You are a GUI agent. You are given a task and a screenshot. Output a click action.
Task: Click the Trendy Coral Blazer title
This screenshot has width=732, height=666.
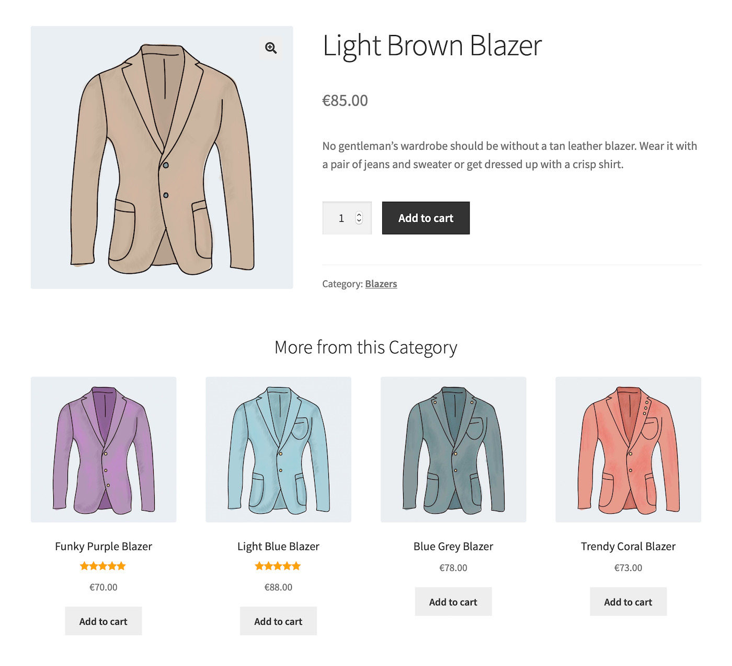[x=628, y=547]
